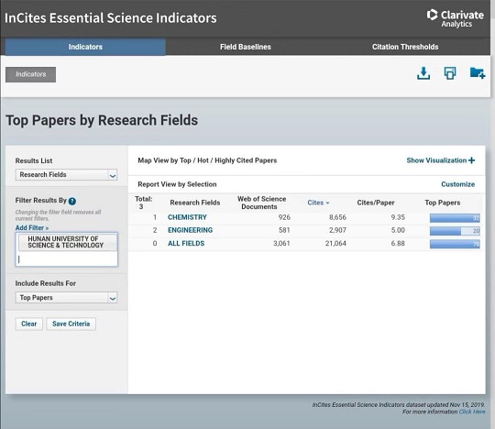Click the Clarivate Analytics logo
Image resolution: width=495 pixels, height=429 pixels.
(455, 18)
